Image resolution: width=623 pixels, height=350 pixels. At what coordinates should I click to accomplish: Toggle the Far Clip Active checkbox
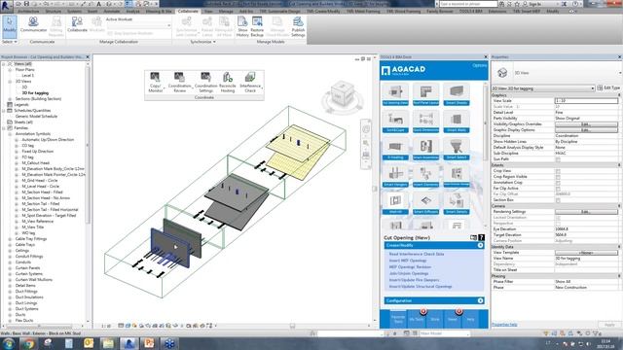click(x=558, y=189)
